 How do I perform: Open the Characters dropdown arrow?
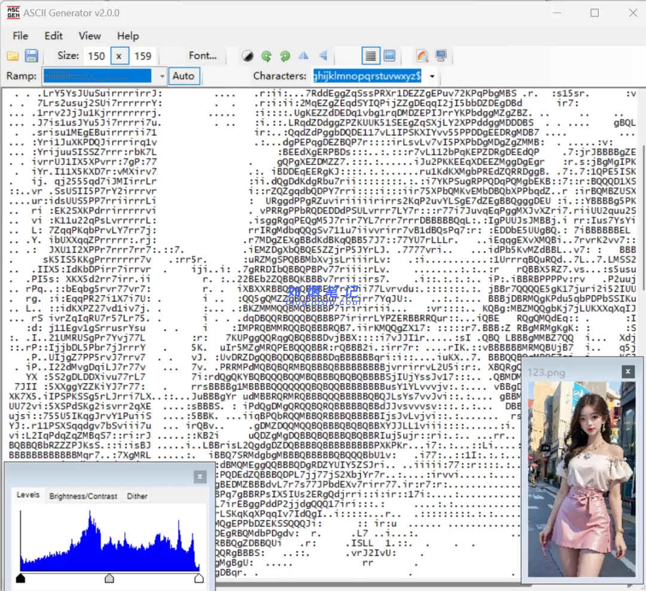click(x=432, y=77)
